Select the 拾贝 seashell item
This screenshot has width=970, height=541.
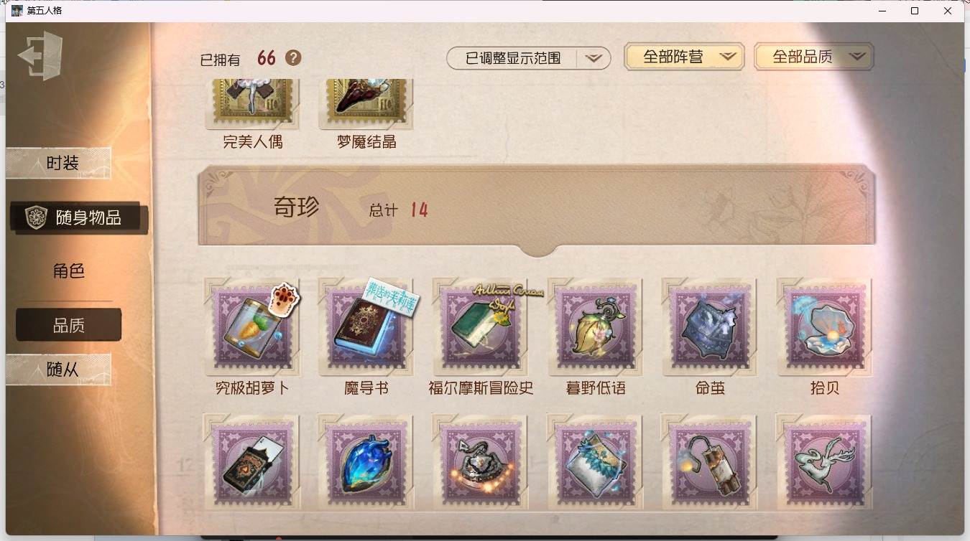(x=824, y=326)
